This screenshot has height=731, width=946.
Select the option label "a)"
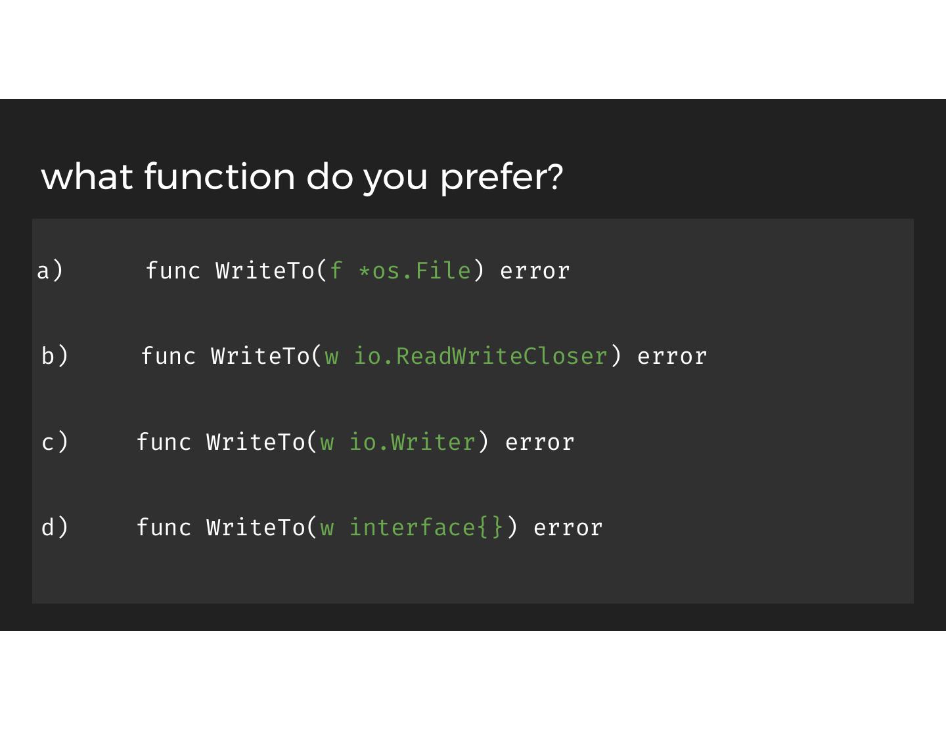coord(50,271)
